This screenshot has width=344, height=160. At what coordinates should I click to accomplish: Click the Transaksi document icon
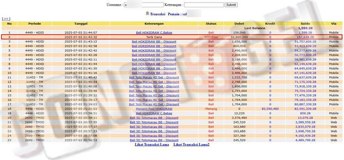[147, 14]
